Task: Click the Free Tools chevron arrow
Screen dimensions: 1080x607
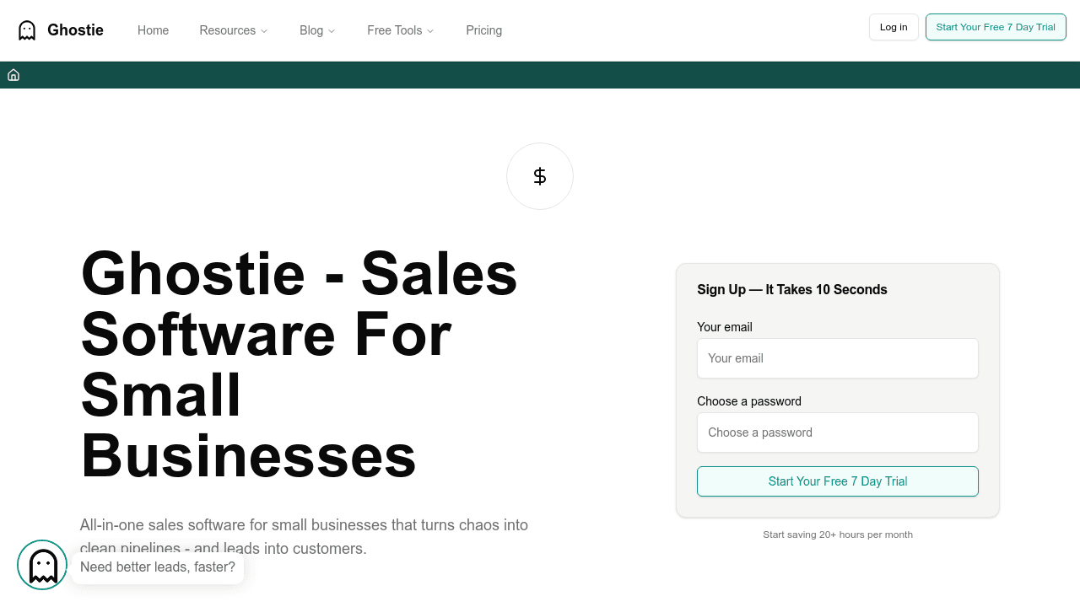Action: 430,31
